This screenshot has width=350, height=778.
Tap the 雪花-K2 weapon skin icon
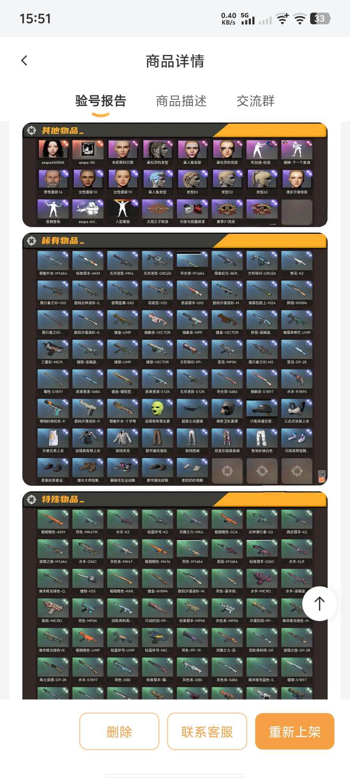coord(297,261)
